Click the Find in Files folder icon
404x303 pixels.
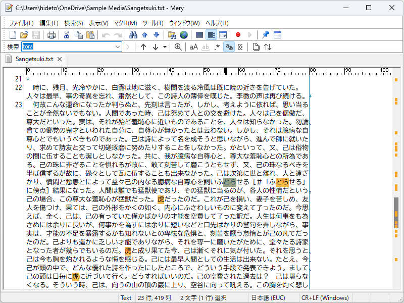pyautogui.click(x=172, y=35)
